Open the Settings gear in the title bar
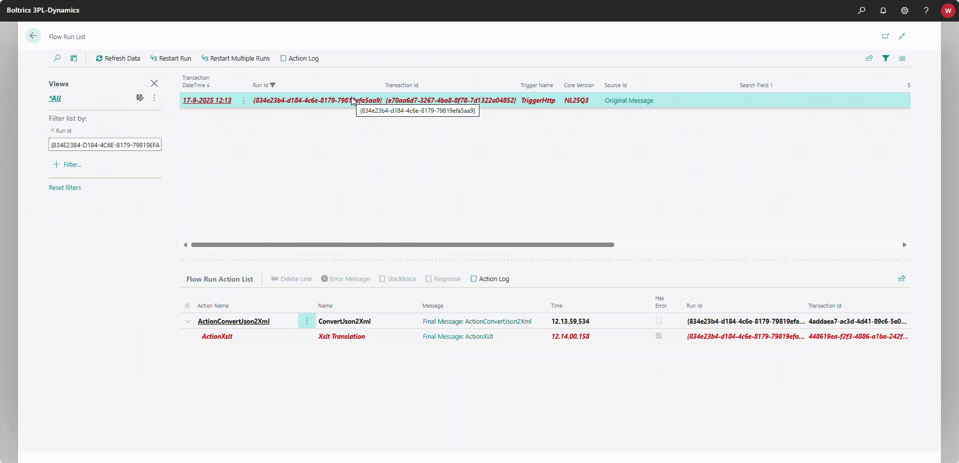Image resolution: width=959 pixels, height=463 pixels. pos(905,10)
